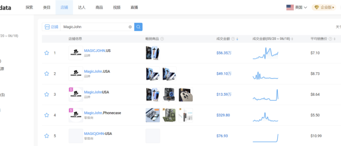The image size is (341, 146).
Task: Click MagicJohn.USA store logo
Action: point(76,74)
